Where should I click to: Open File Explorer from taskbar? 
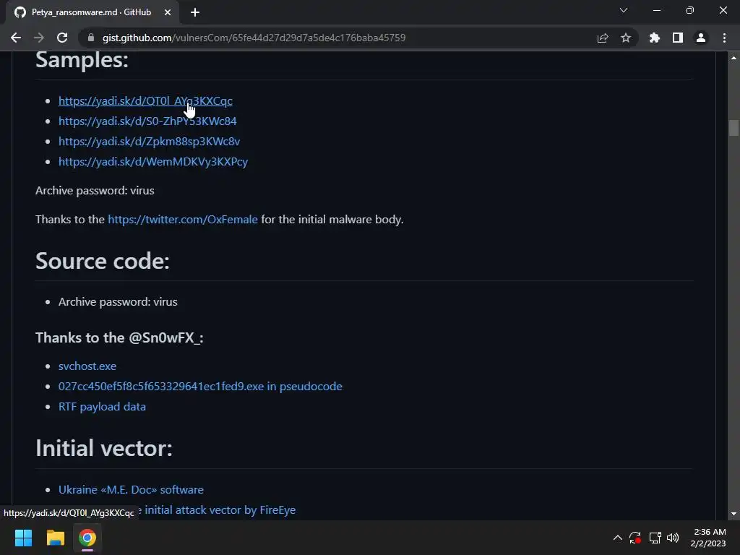coord(55,538)
